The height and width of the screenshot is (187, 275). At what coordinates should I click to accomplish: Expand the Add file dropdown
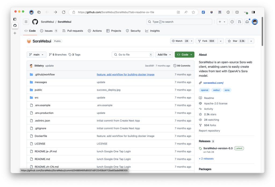click(164, 55)
